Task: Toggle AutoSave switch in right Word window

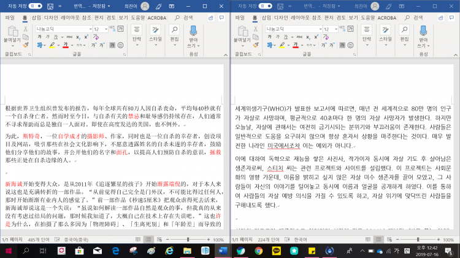Action: (265, 6)
